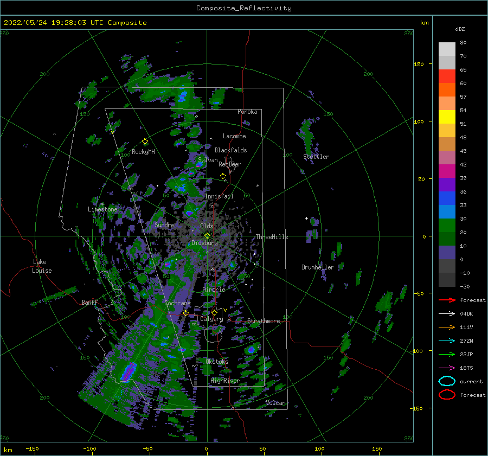Click the Strathmore label
This screenshot has height=456, width=488.
coord(264,321)
